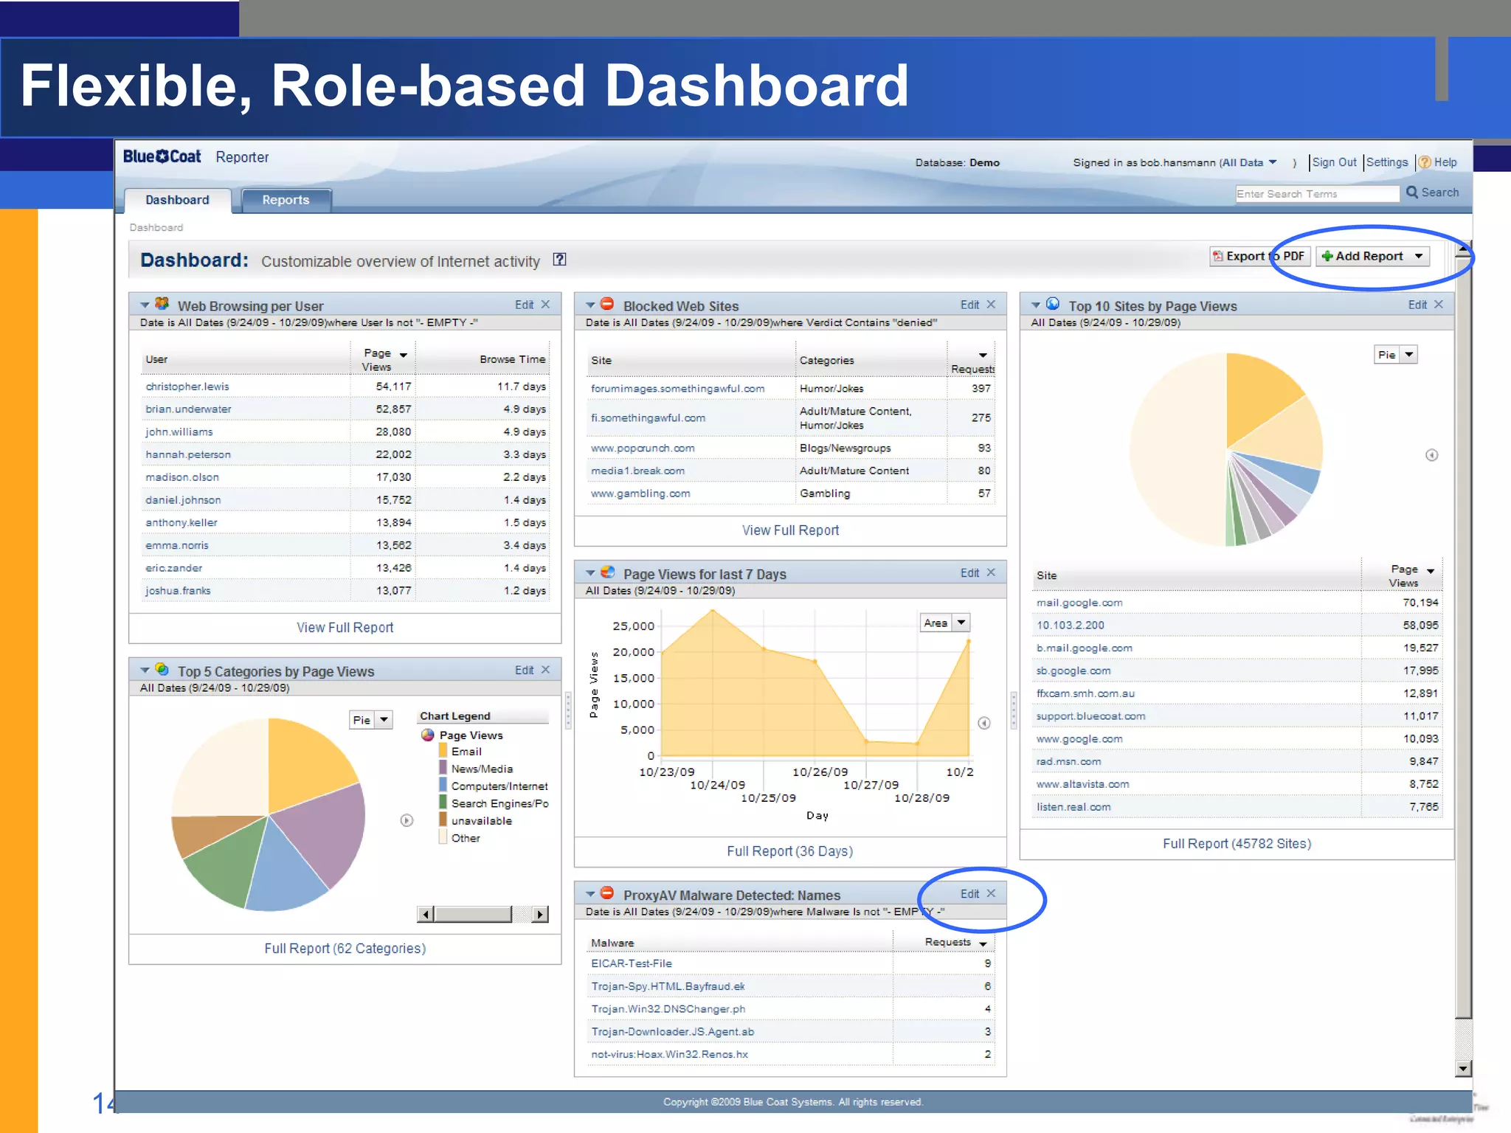Collapse the Page Views for last 7 Days panel
1511x1133 pixels.
pyautogui.click(x=590, y=573)
